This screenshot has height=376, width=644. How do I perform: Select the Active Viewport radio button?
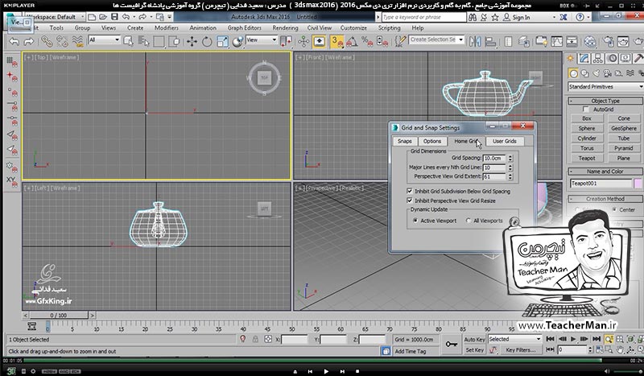click(x=415, y=221)
